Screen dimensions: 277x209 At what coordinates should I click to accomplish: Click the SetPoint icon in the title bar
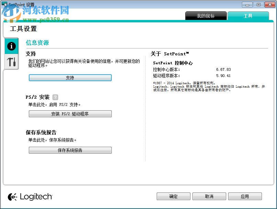pos(4,4)
